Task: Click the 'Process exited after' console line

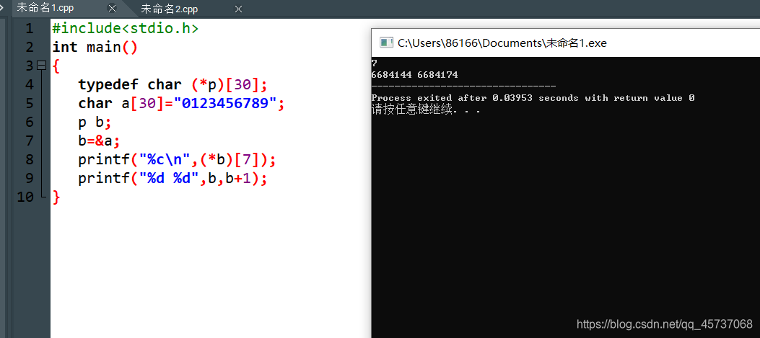Action: (533, 98)
